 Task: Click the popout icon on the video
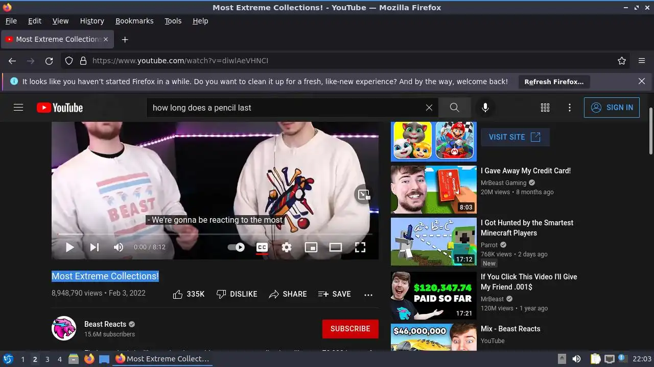[363, 194]
